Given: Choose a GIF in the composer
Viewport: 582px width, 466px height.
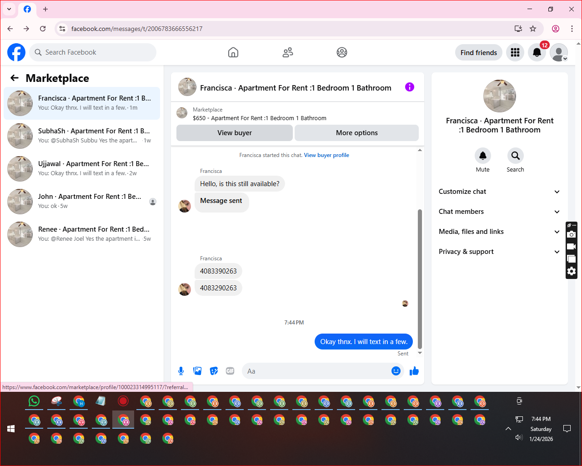Looking at the screenshot, I should coord(230,371).
